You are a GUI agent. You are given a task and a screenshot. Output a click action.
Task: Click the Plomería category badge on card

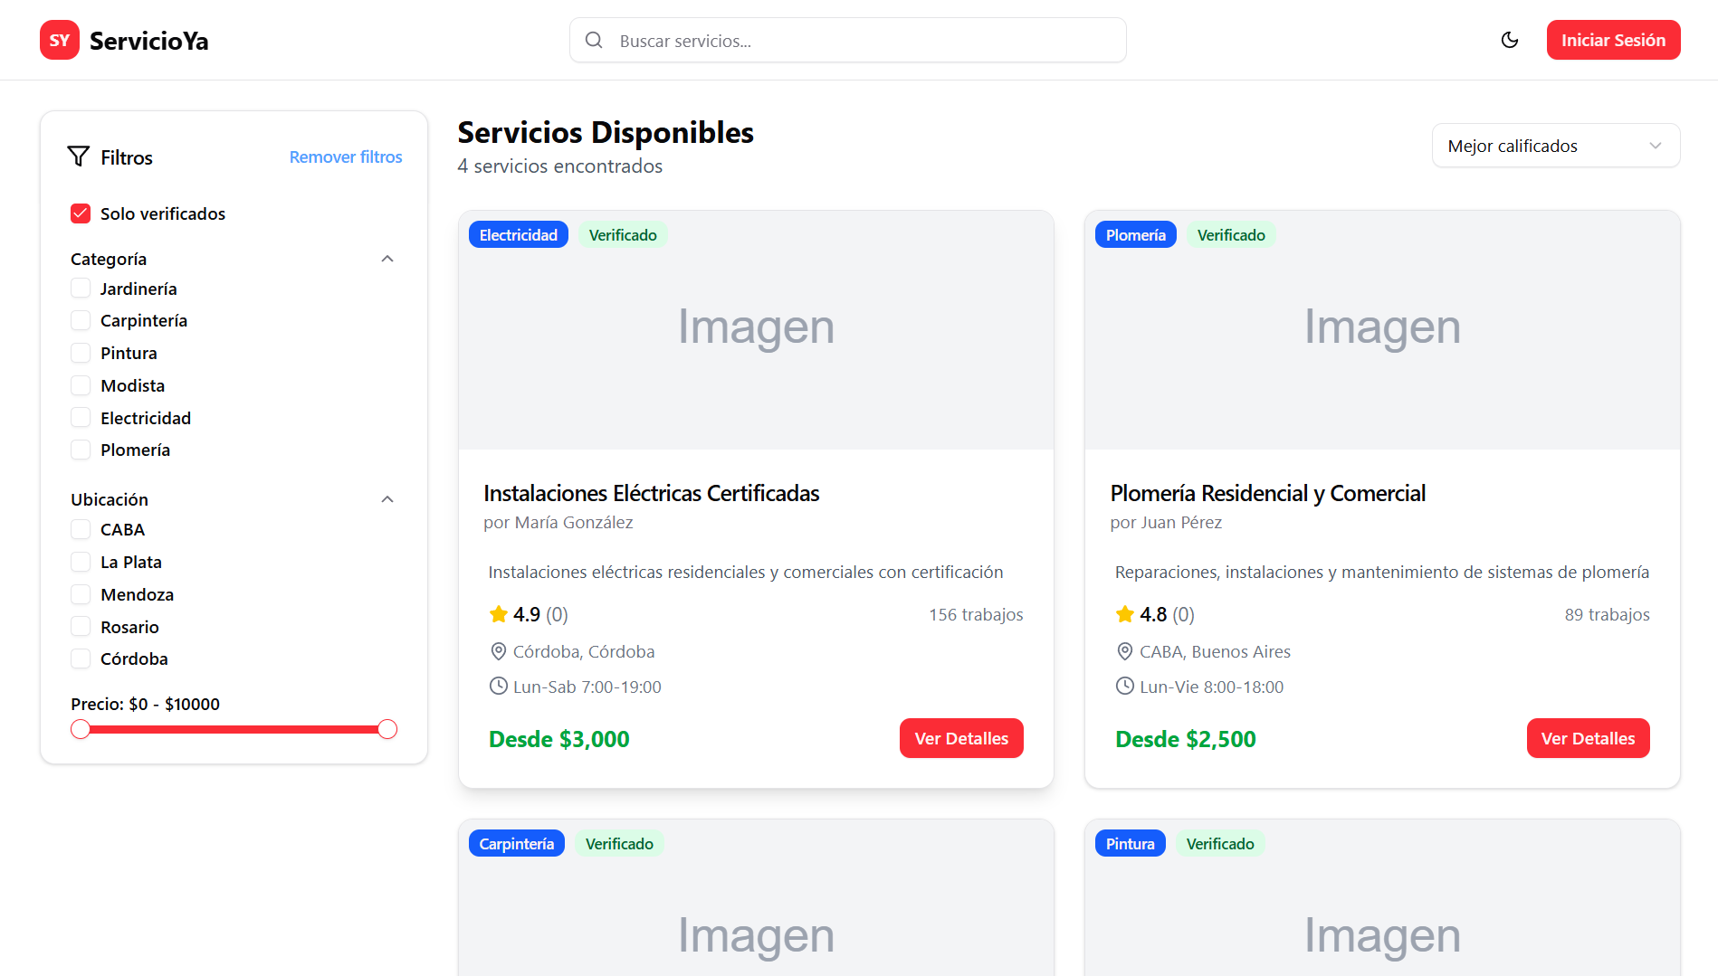pos(1135,234)
